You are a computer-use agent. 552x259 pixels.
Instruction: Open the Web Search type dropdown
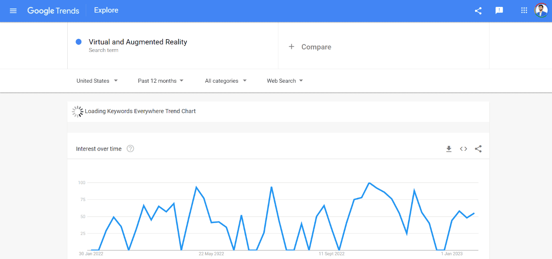point(285,81)
